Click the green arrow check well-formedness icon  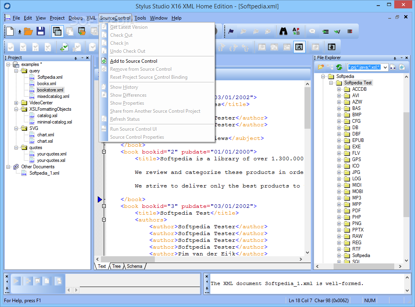[x=337, y=32]
